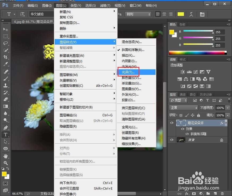Expand the 新建(N) submenu

86,12
